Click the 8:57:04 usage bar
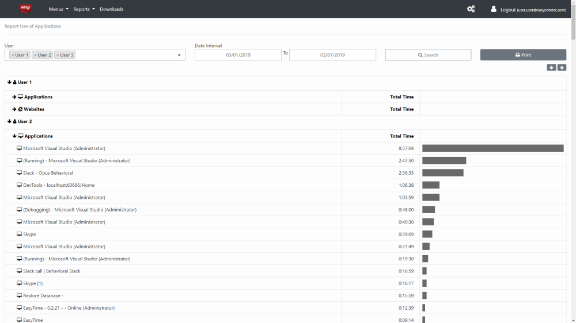This screenshot has height=323, width=576. pos(493,148)
